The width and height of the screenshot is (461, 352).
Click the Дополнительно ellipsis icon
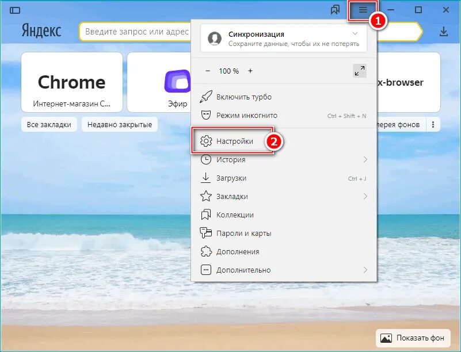[206, 270]
